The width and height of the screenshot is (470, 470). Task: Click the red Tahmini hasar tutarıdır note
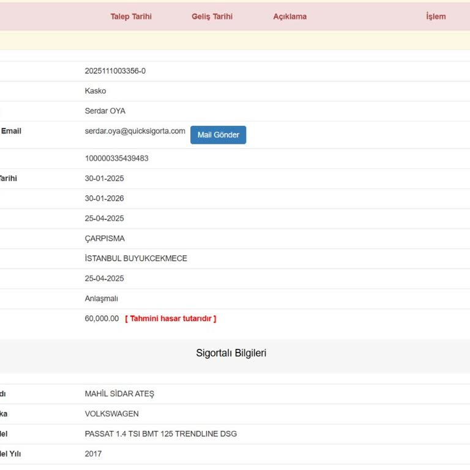click(x=170, y=318)
